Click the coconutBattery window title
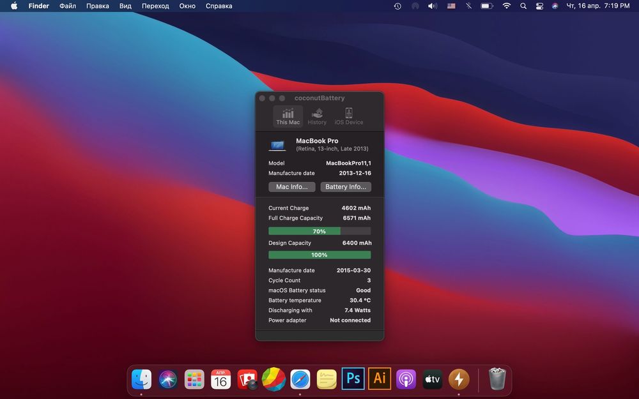The height and width of the screenshot is (399, 639). click(x=319, y=98)
